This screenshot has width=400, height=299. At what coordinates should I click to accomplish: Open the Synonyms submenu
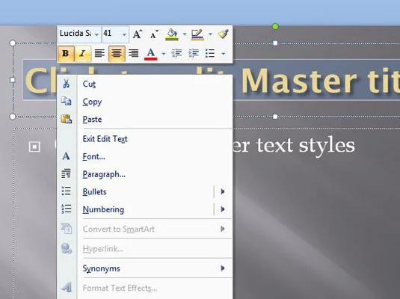point(145,268)
